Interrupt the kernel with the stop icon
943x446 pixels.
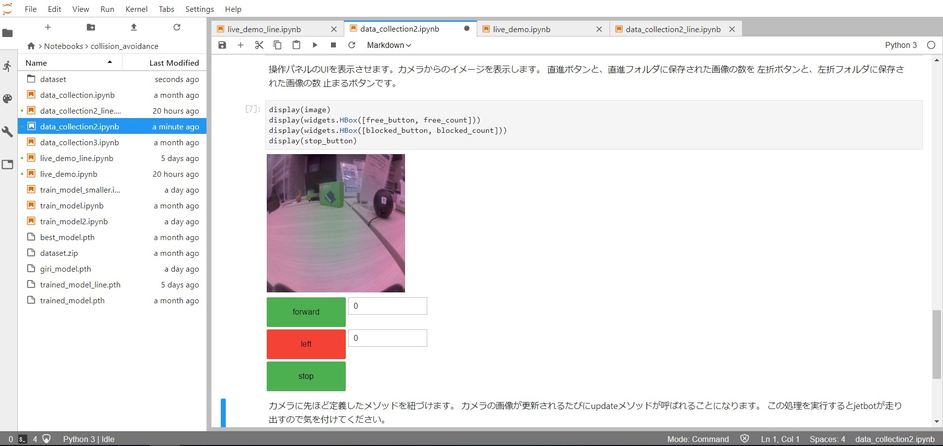pyautogui.click(x=333, y=45)
